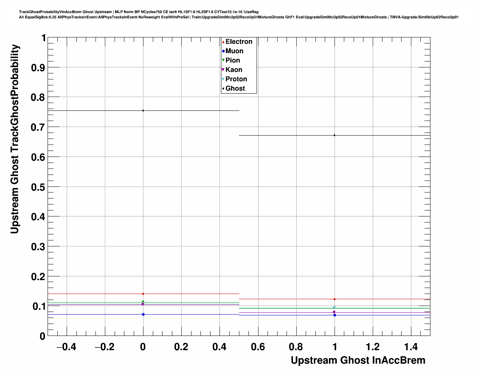
Task: Click the 'Electron' legend text label
Action: coord(239,42)
